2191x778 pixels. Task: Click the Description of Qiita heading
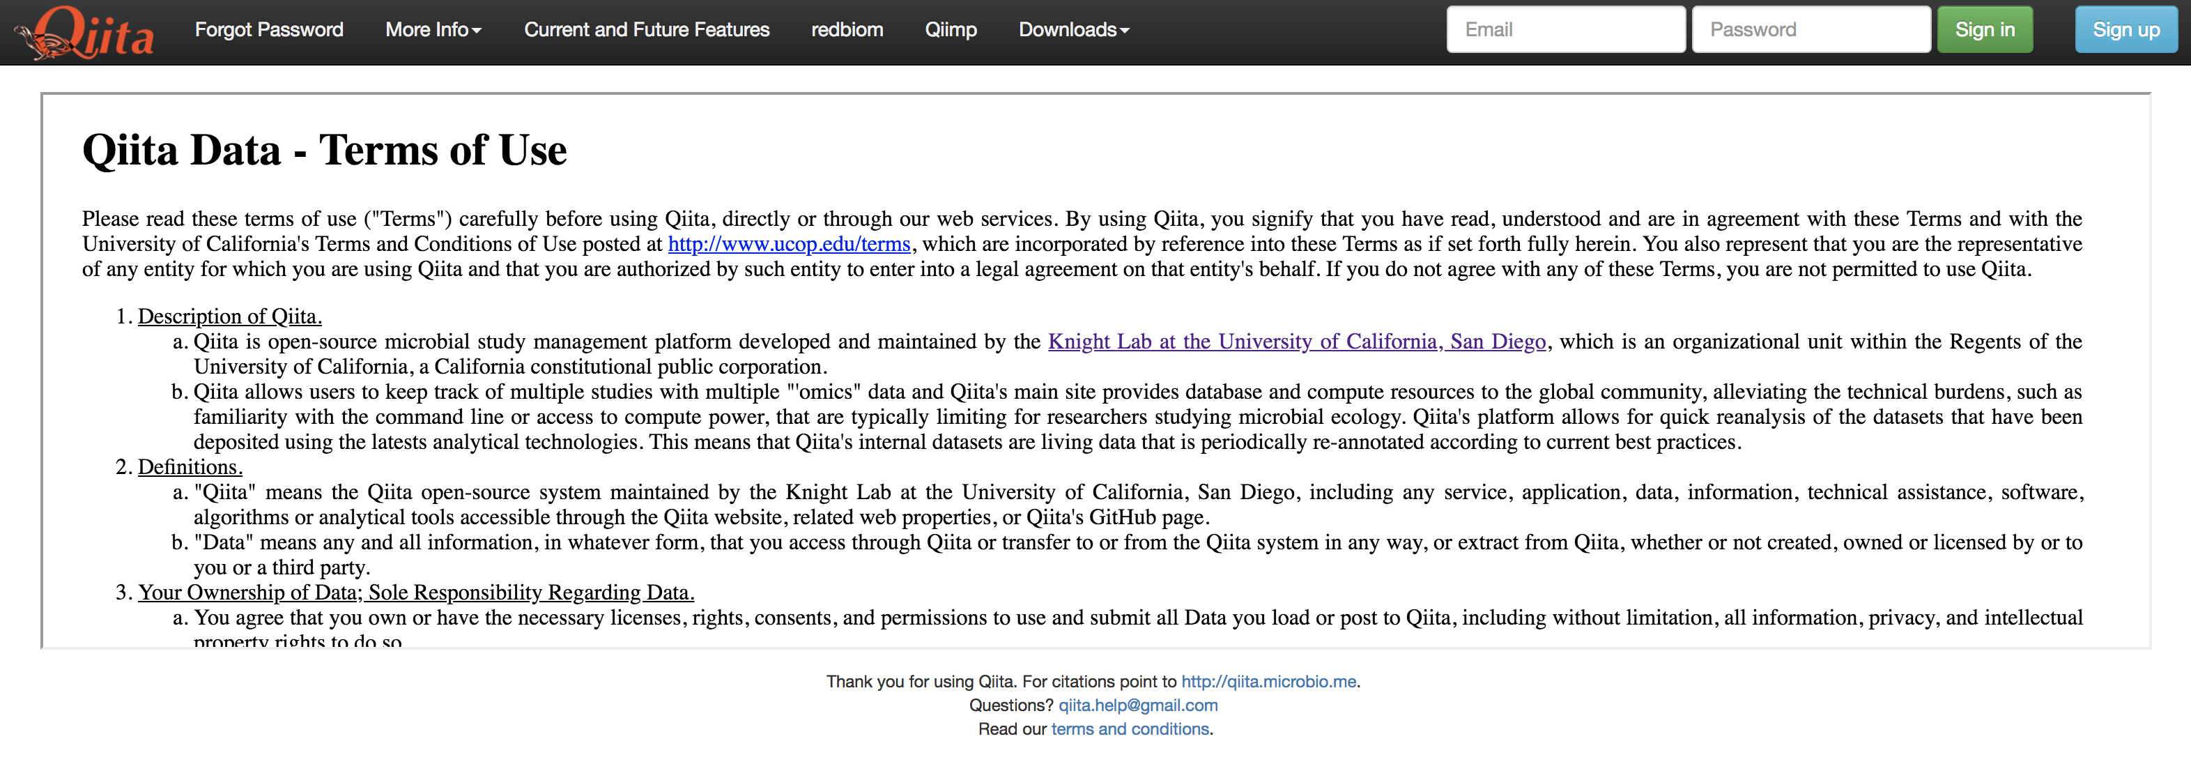pos(230,316)
